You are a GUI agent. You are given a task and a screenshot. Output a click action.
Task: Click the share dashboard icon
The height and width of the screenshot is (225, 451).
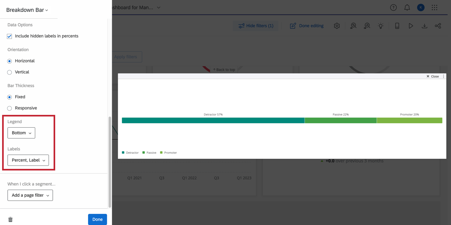click(438, 26)
